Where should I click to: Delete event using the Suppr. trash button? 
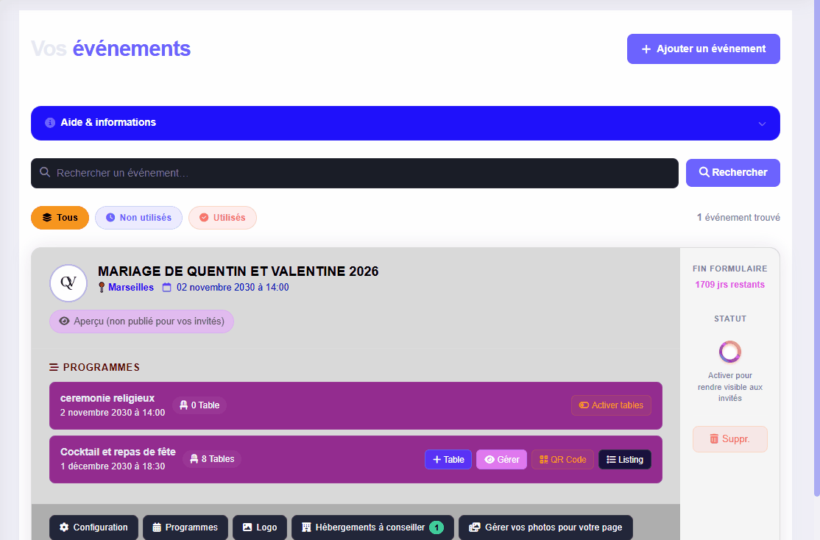point(729,439)
